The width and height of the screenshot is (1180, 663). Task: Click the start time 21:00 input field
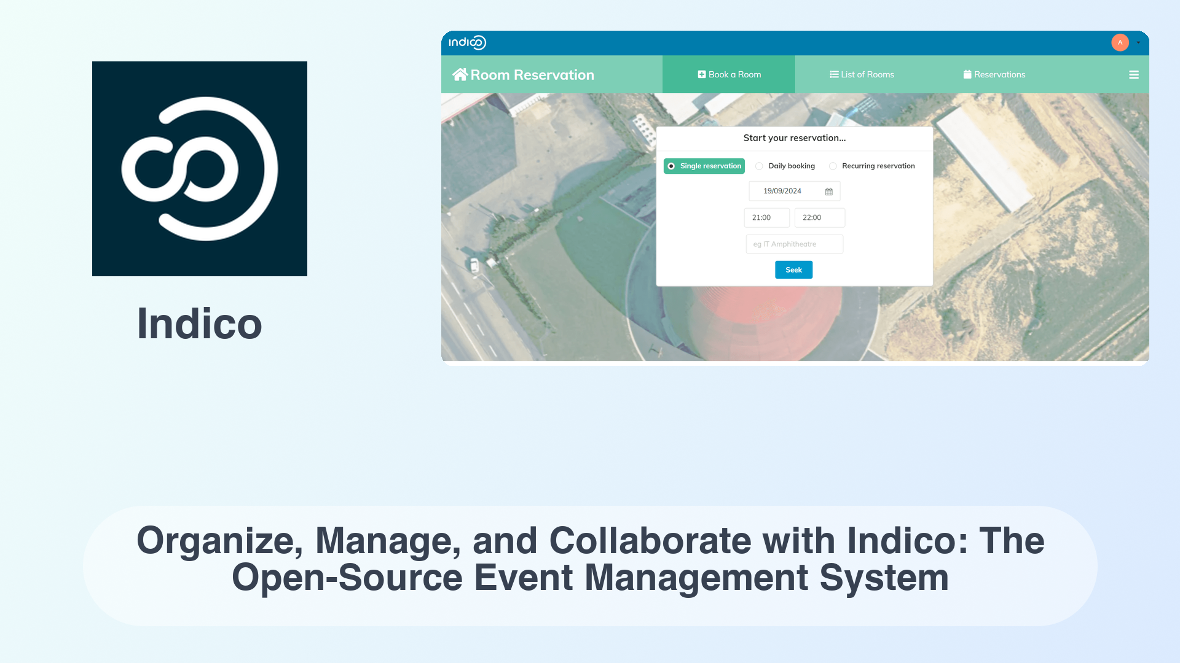point(766,217)
